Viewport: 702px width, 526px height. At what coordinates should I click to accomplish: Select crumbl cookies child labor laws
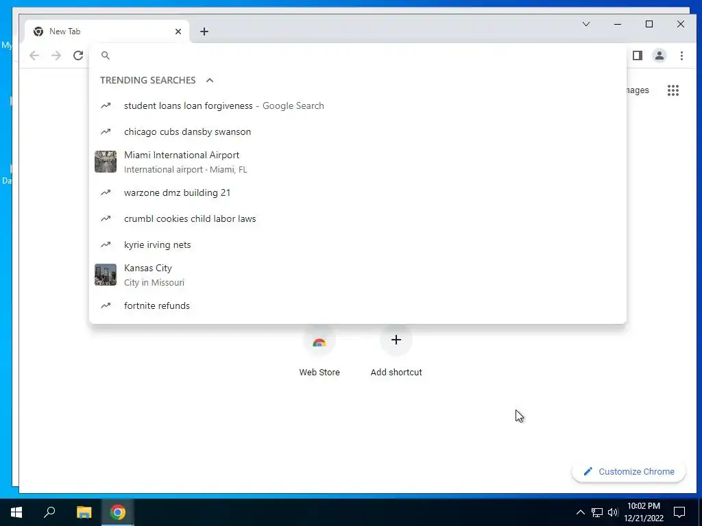[358, 218]
